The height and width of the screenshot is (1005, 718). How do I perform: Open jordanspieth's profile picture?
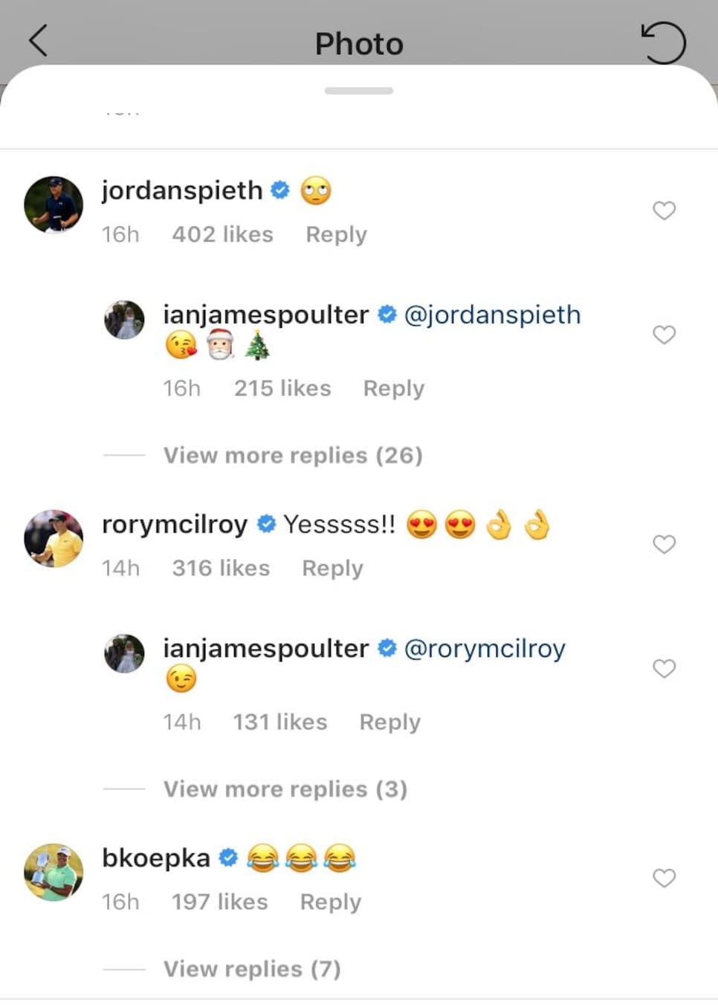pos(54,204)
